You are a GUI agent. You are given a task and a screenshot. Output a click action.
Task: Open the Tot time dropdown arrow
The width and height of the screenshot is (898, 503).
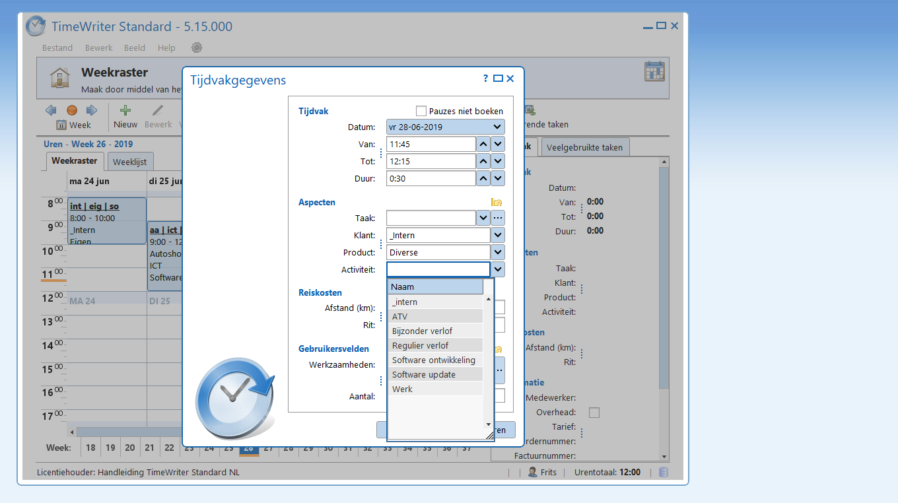498,161
